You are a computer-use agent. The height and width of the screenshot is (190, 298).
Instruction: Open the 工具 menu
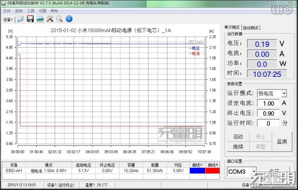31,11
